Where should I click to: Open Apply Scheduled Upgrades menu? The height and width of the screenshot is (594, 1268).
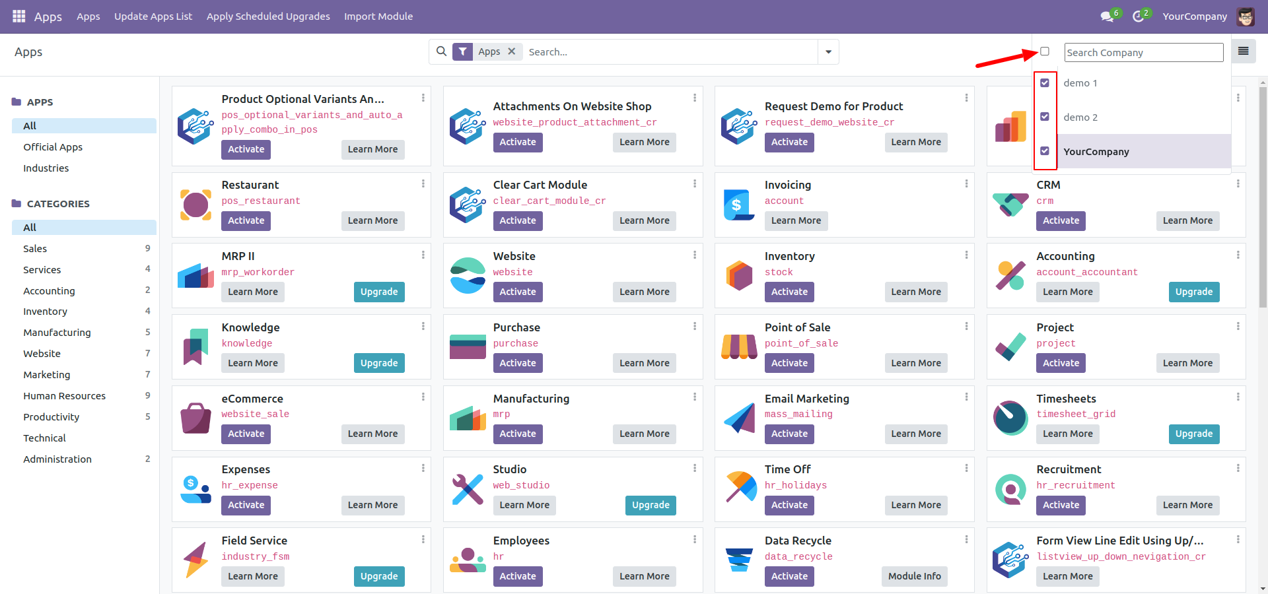point(268,16)
